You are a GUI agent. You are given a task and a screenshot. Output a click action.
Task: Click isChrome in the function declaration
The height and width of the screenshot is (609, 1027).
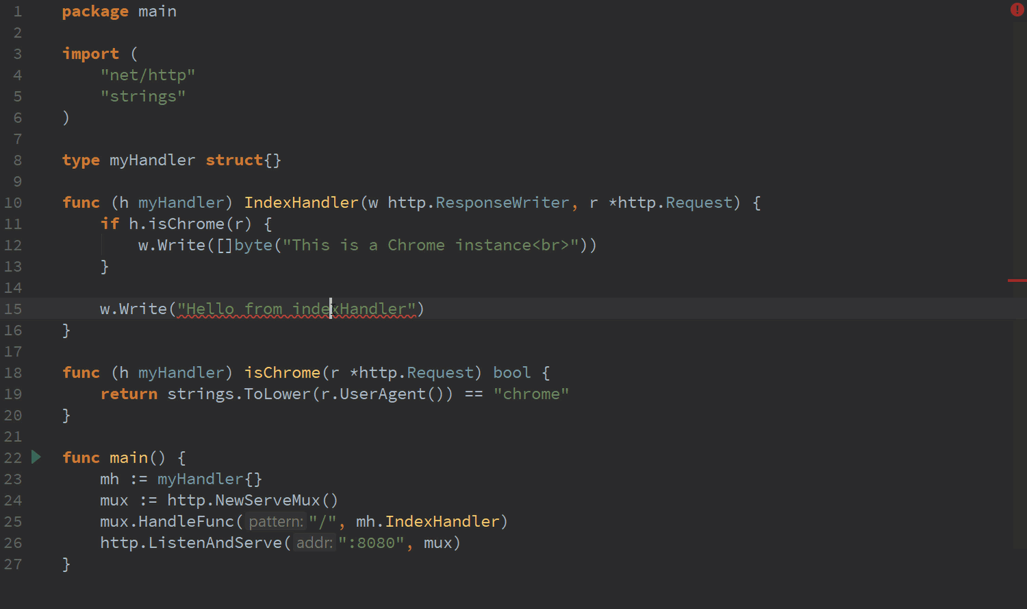[282, 373]
